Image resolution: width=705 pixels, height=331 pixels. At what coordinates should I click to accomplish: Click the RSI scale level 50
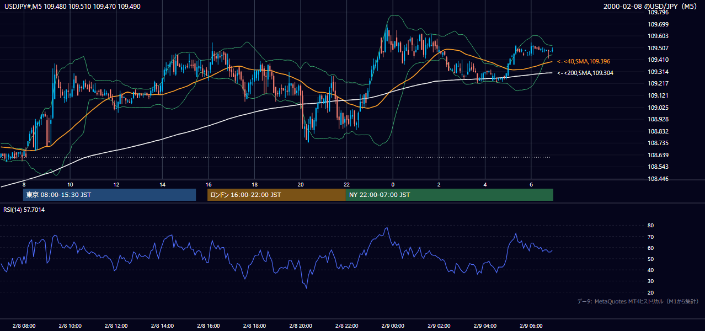click(650, 259)
